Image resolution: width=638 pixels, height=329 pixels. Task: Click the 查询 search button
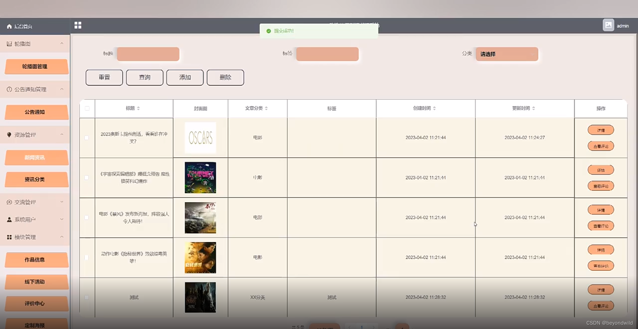tap(144, 77)
